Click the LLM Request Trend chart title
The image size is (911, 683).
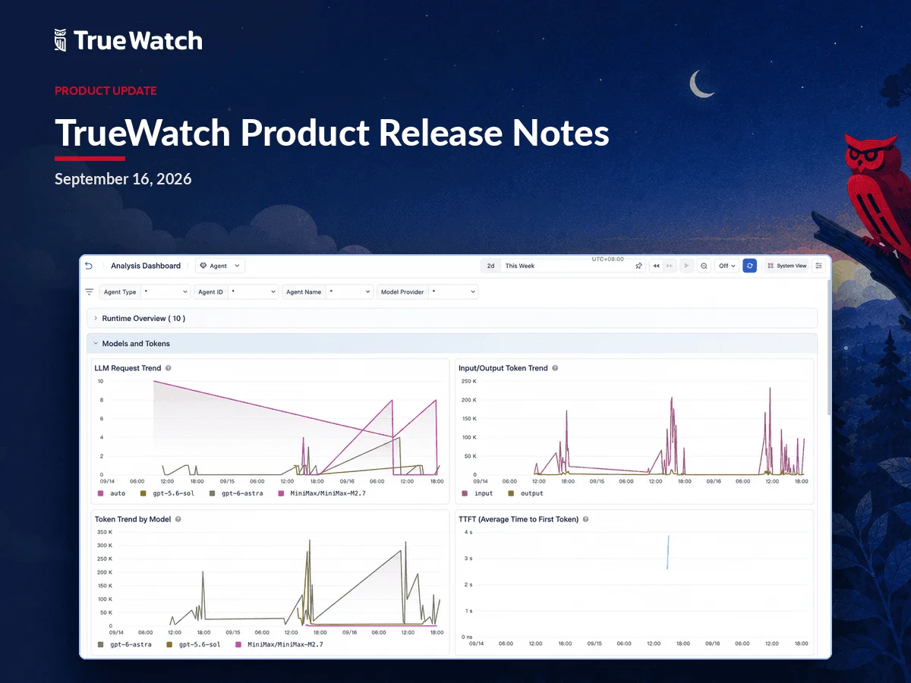click(128, 368)
